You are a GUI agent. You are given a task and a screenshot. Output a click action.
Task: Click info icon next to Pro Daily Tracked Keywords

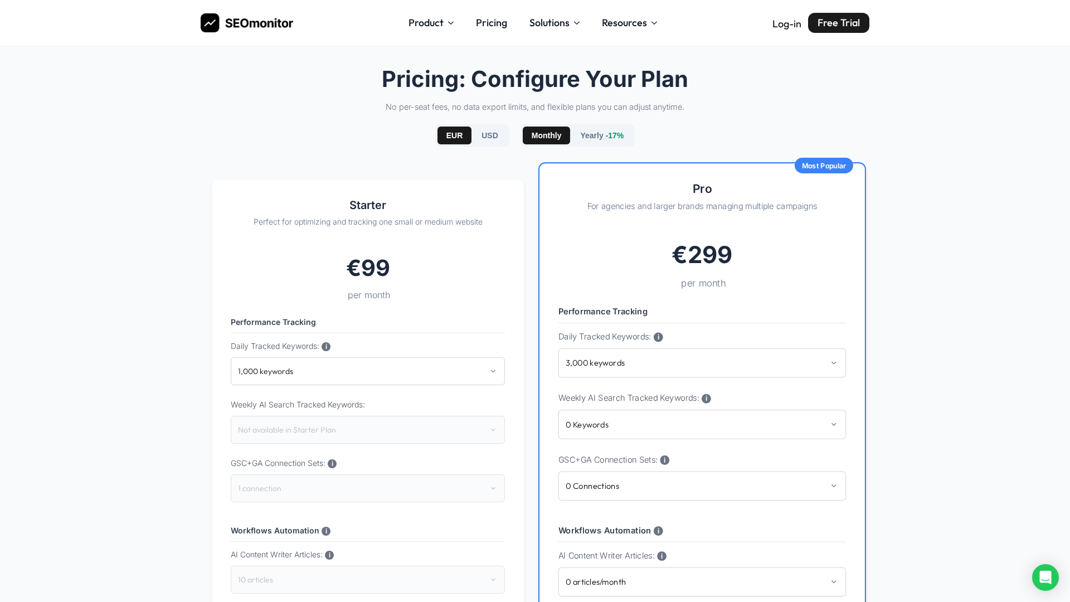coord(658,337)
